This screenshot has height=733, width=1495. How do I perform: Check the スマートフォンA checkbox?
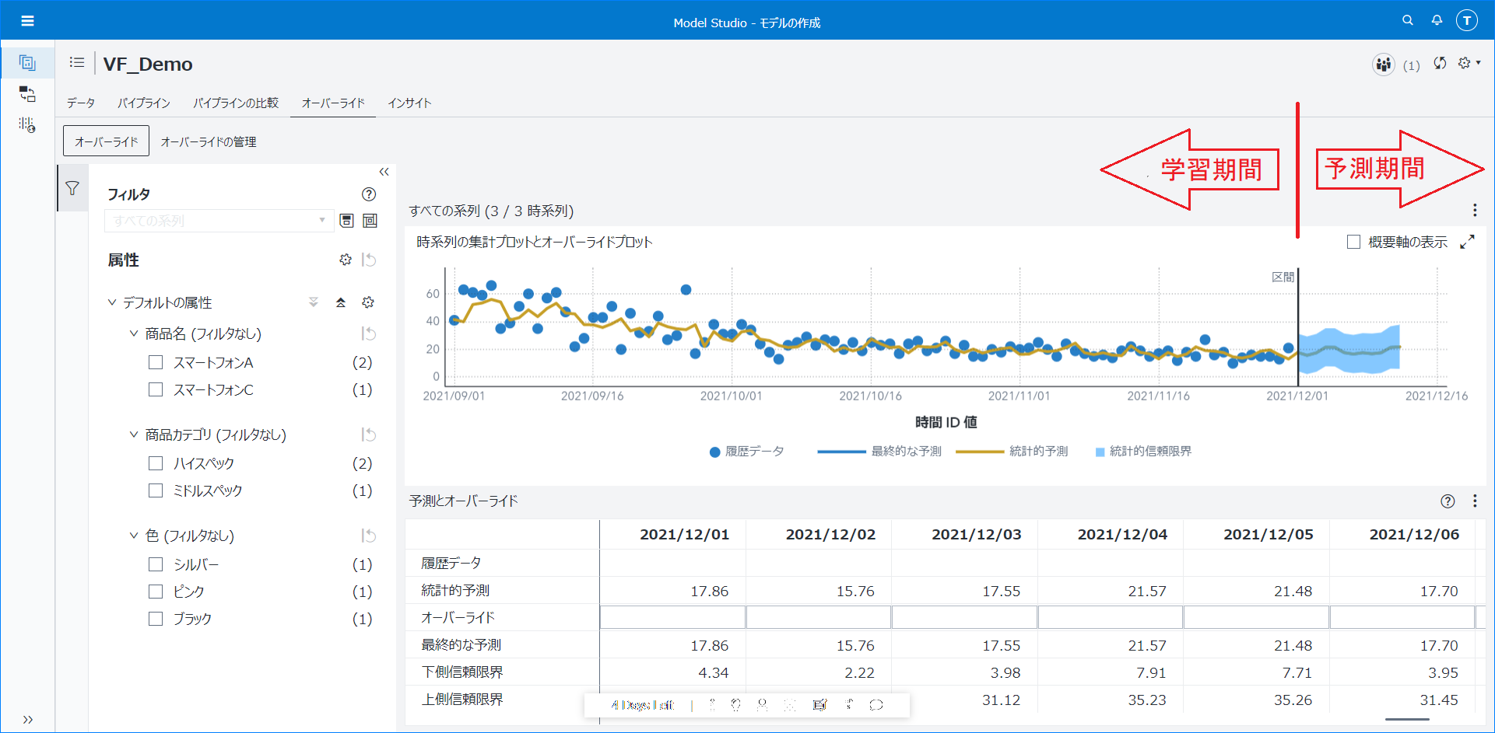(156, 362)
